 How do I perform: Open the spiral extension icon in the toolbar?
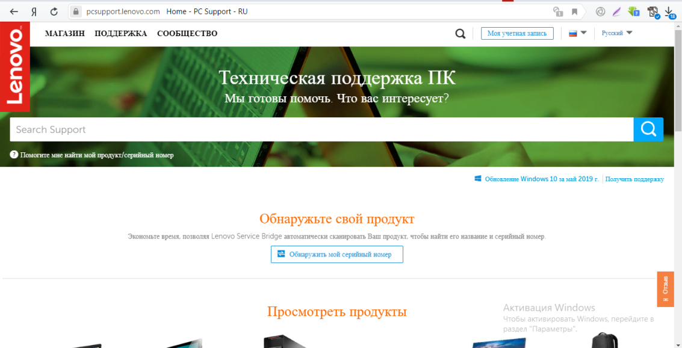(x=600, y=12)
